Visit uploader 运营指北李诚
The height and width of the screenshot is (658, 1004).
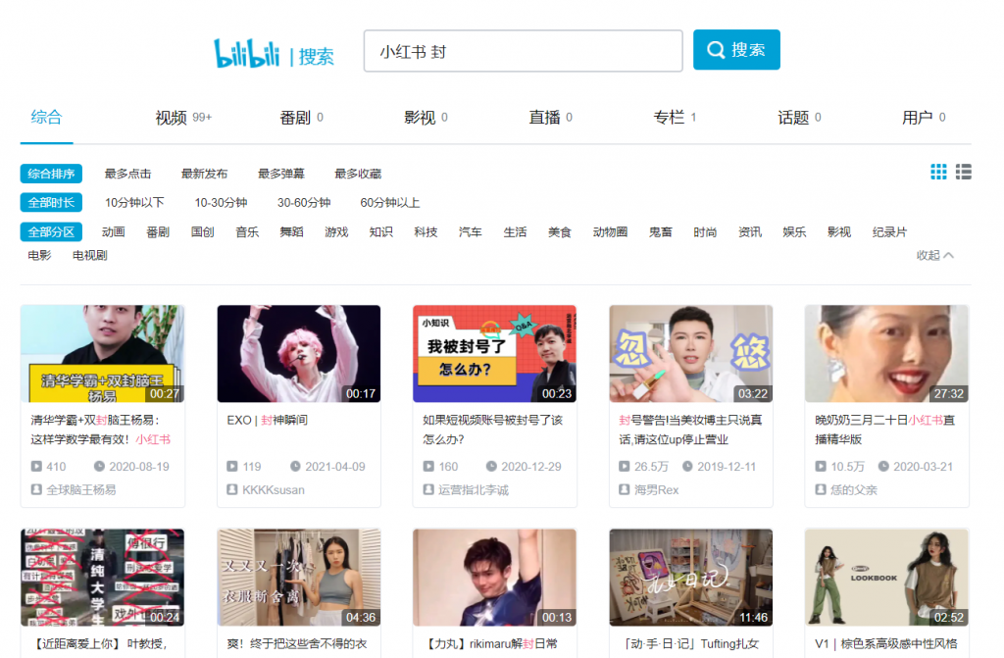(x=474, y=489)
